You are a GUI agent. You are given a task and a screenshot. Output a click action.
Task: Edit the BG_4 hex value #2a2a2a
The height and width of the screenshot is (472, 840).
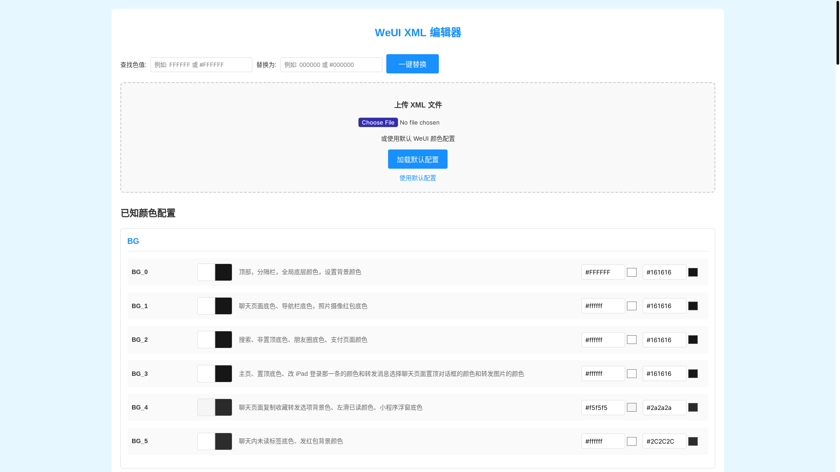click(x=665, y=407)
